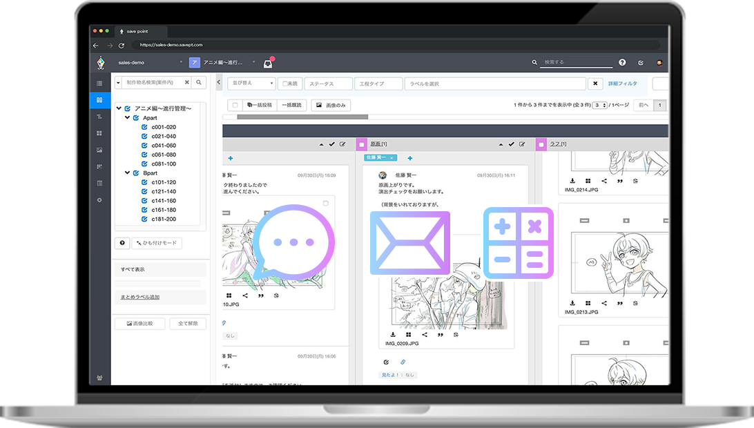Tick the select-all checkbox beside 一括投稿
This screenshot has height=428, width=754.
(235, 106)
